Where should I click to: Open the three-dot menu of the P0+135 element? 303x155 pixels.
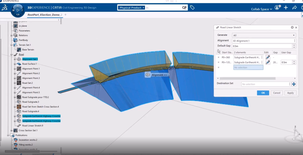[x=262, y=62]
